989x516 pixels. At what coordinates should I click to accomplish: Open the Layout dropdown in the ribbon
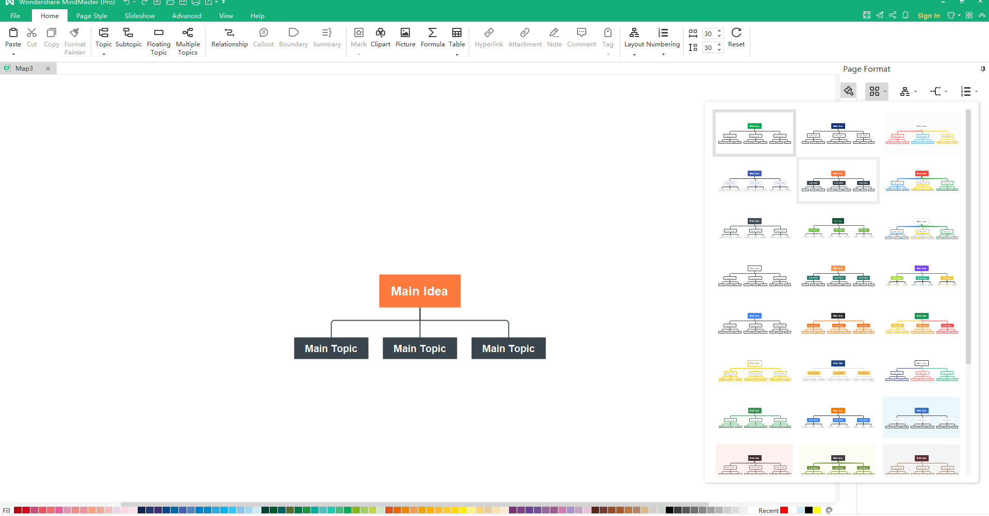634,41
